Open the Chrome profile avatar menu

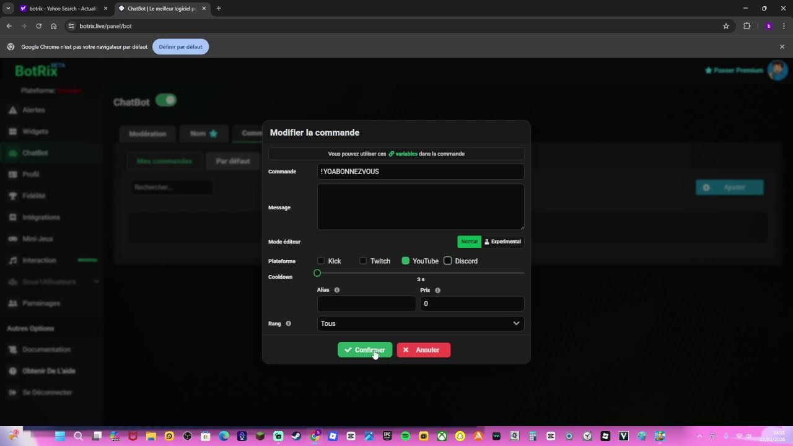pyautogui.click(x=769, y=26)
